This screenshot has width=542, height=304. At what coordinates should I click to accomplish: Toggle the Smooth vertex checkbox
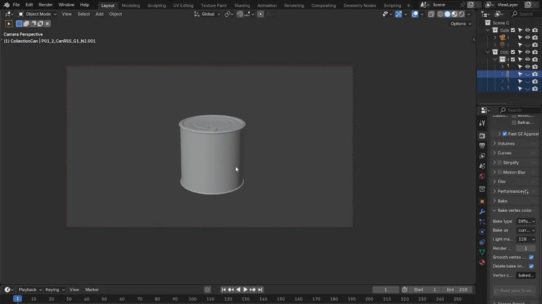531,257
